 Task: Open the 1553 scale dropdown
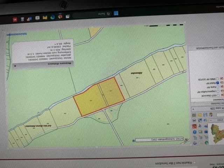point(216,120)
